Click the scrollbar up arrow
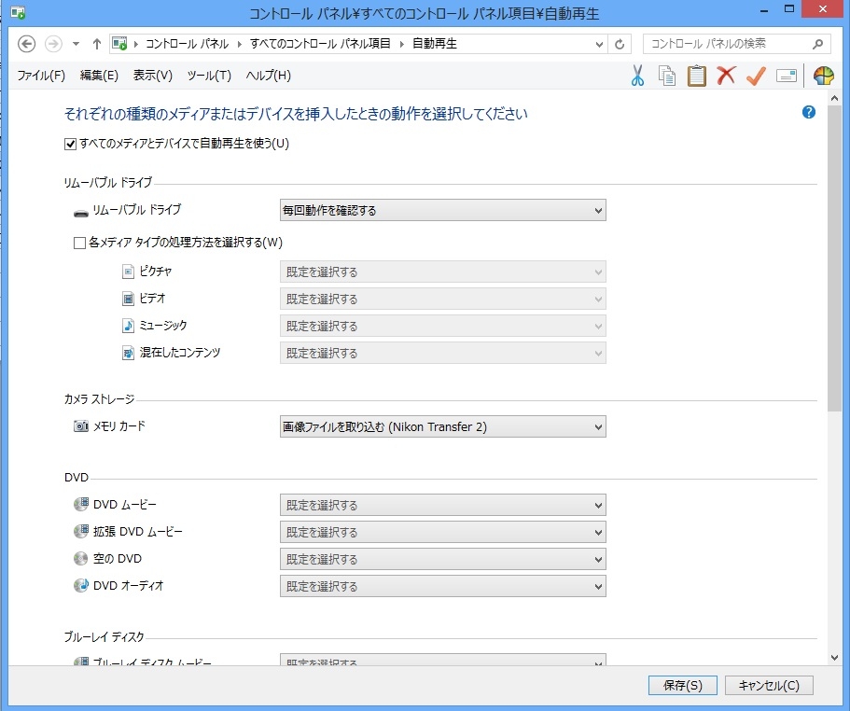This screenshot has width=850, height=711. click(x=834, y=99)
